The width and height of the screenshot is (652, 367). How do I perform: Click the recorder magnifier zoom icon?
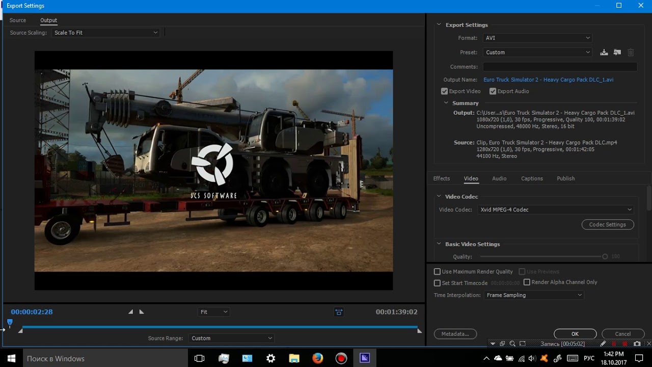click(512, 344)
